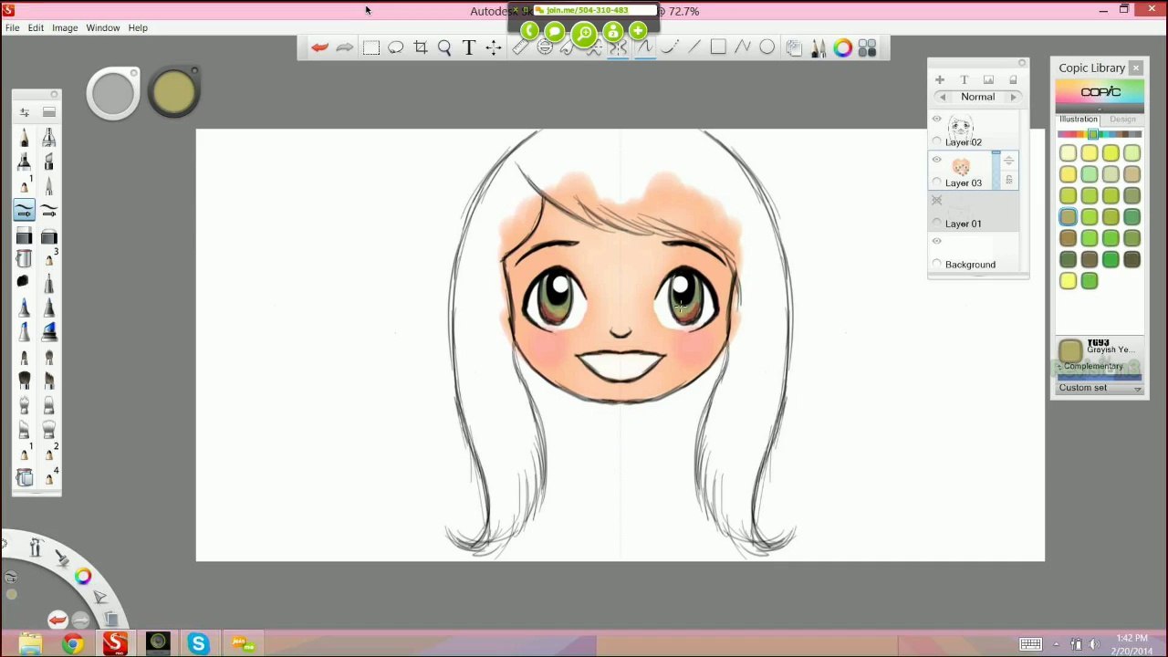Open File Explorer from the taskbar
1168x657 pixels.
tap(30, 644)
